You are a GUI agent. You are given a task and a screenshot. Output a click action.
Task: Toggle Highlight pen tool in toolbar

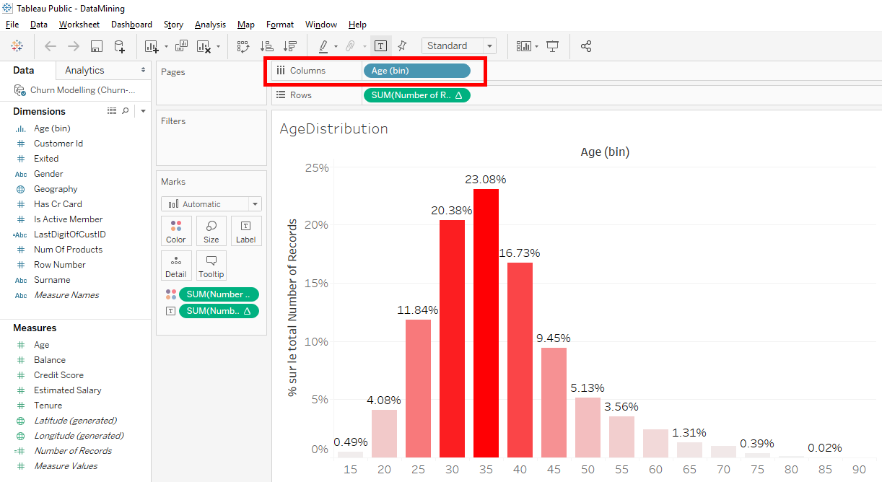point(323,46)
